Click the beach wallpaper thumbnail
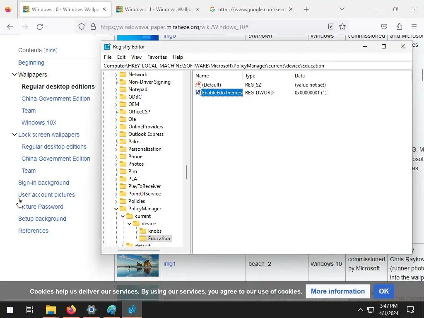The image size is (424, 318). 137,265
